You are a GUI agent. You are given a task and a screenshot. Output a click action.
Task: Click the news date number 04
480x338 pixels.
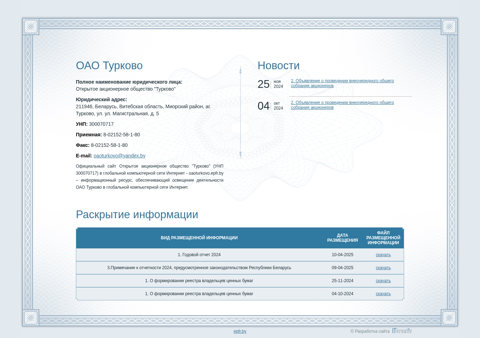coord(264,106)
